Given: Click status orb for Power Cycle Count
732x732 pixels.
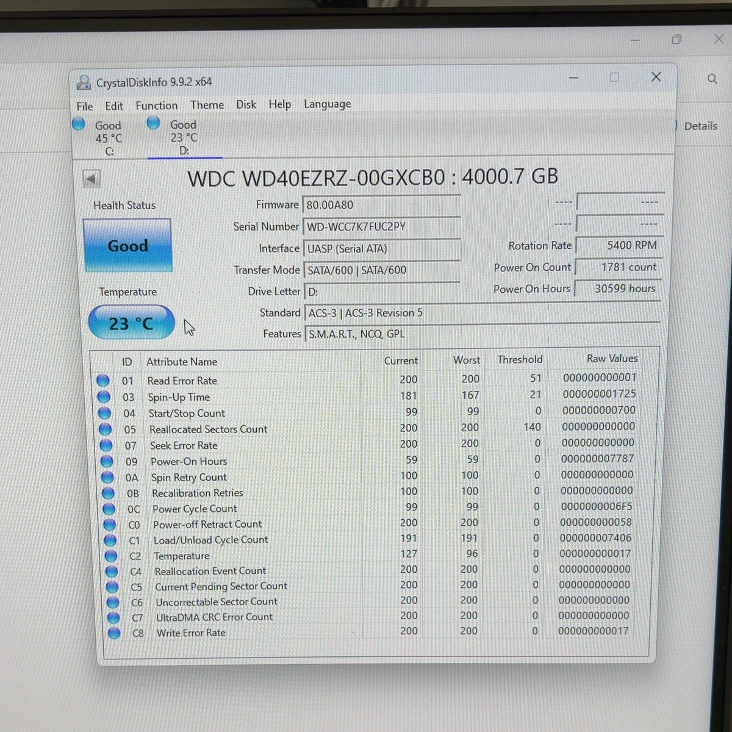Looking at the screenshot, I should [109, 509].
